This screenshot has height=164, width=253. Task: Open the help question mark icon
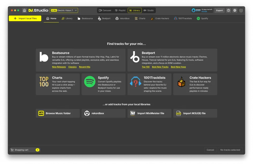tap(228, 10)
